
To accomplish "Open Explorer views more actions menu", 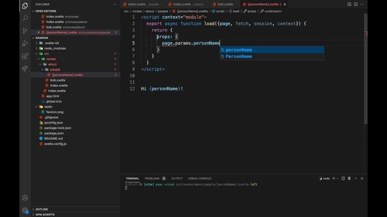I will tap(115, 4).
